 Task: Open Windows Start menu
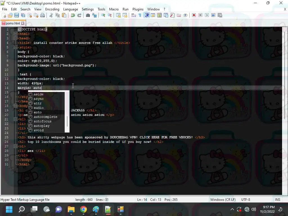pos(9,209)
